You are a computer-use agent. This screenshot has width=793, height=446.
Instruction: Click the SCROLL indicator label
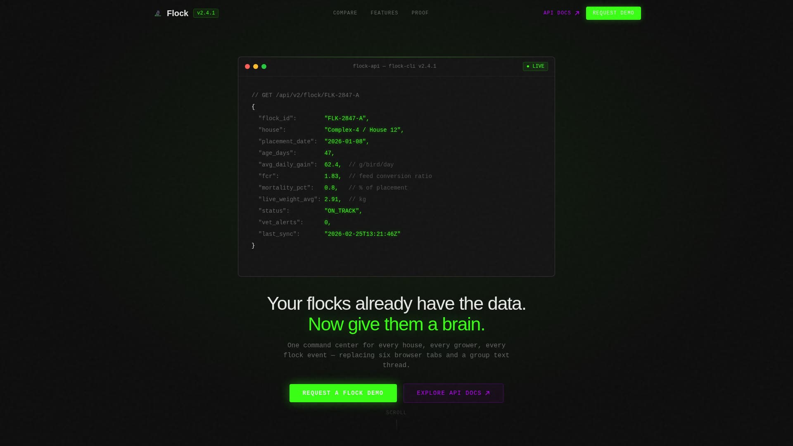click(x=396, y=413)
